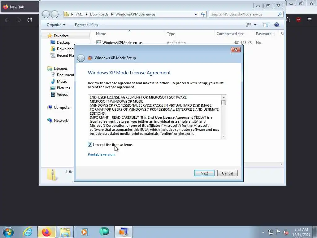Open the address bar history dropdown
This screenshot has width=317, height=238.
click(x=196, y=14)
